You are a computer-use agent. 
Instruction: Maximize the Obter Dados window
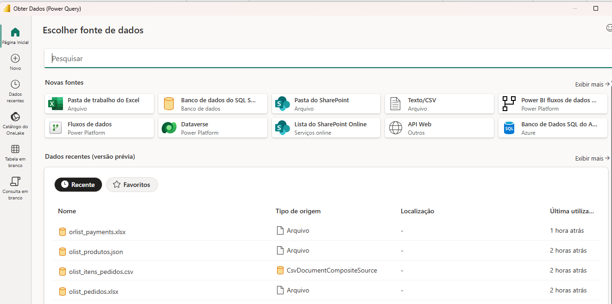point(596,8)
